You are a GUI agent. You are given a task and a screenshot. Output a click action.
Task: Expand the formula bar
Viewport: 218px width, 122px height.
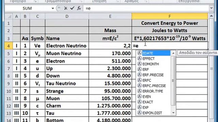click(x=211, y=8)
